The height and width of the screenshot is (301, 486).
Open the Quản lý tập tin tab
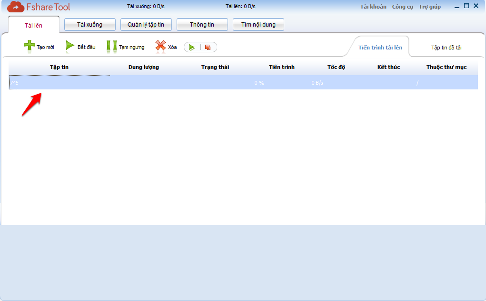146,25
